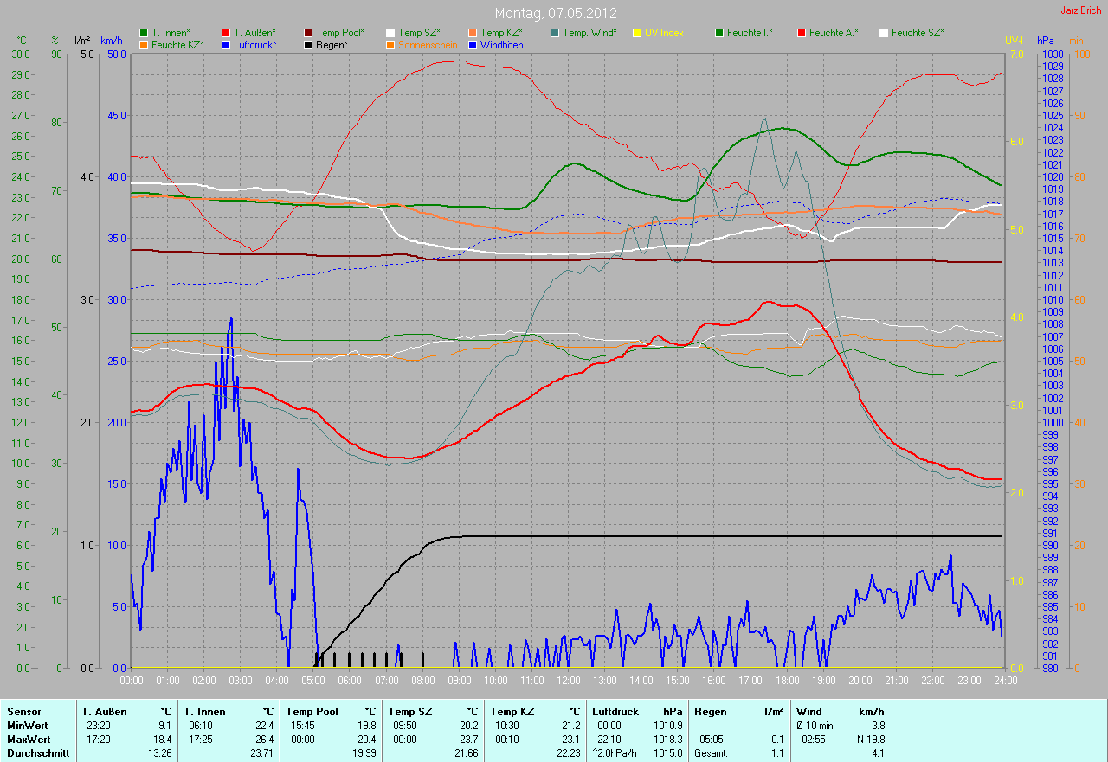The image size is (1108, 762).
Task: Select the Luftdruck column header in table
Action: [614, 712]
